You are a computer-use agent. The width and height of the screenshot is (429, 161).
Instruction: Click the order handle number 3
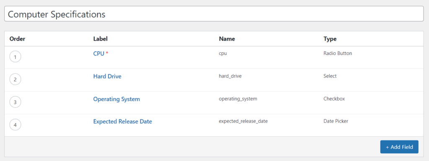[x=16, y=102]
